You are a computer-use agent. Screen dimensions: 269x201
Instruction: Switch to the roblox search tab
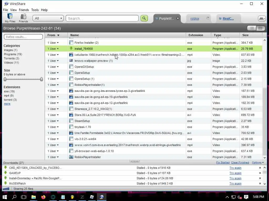(x=195, y=19)
